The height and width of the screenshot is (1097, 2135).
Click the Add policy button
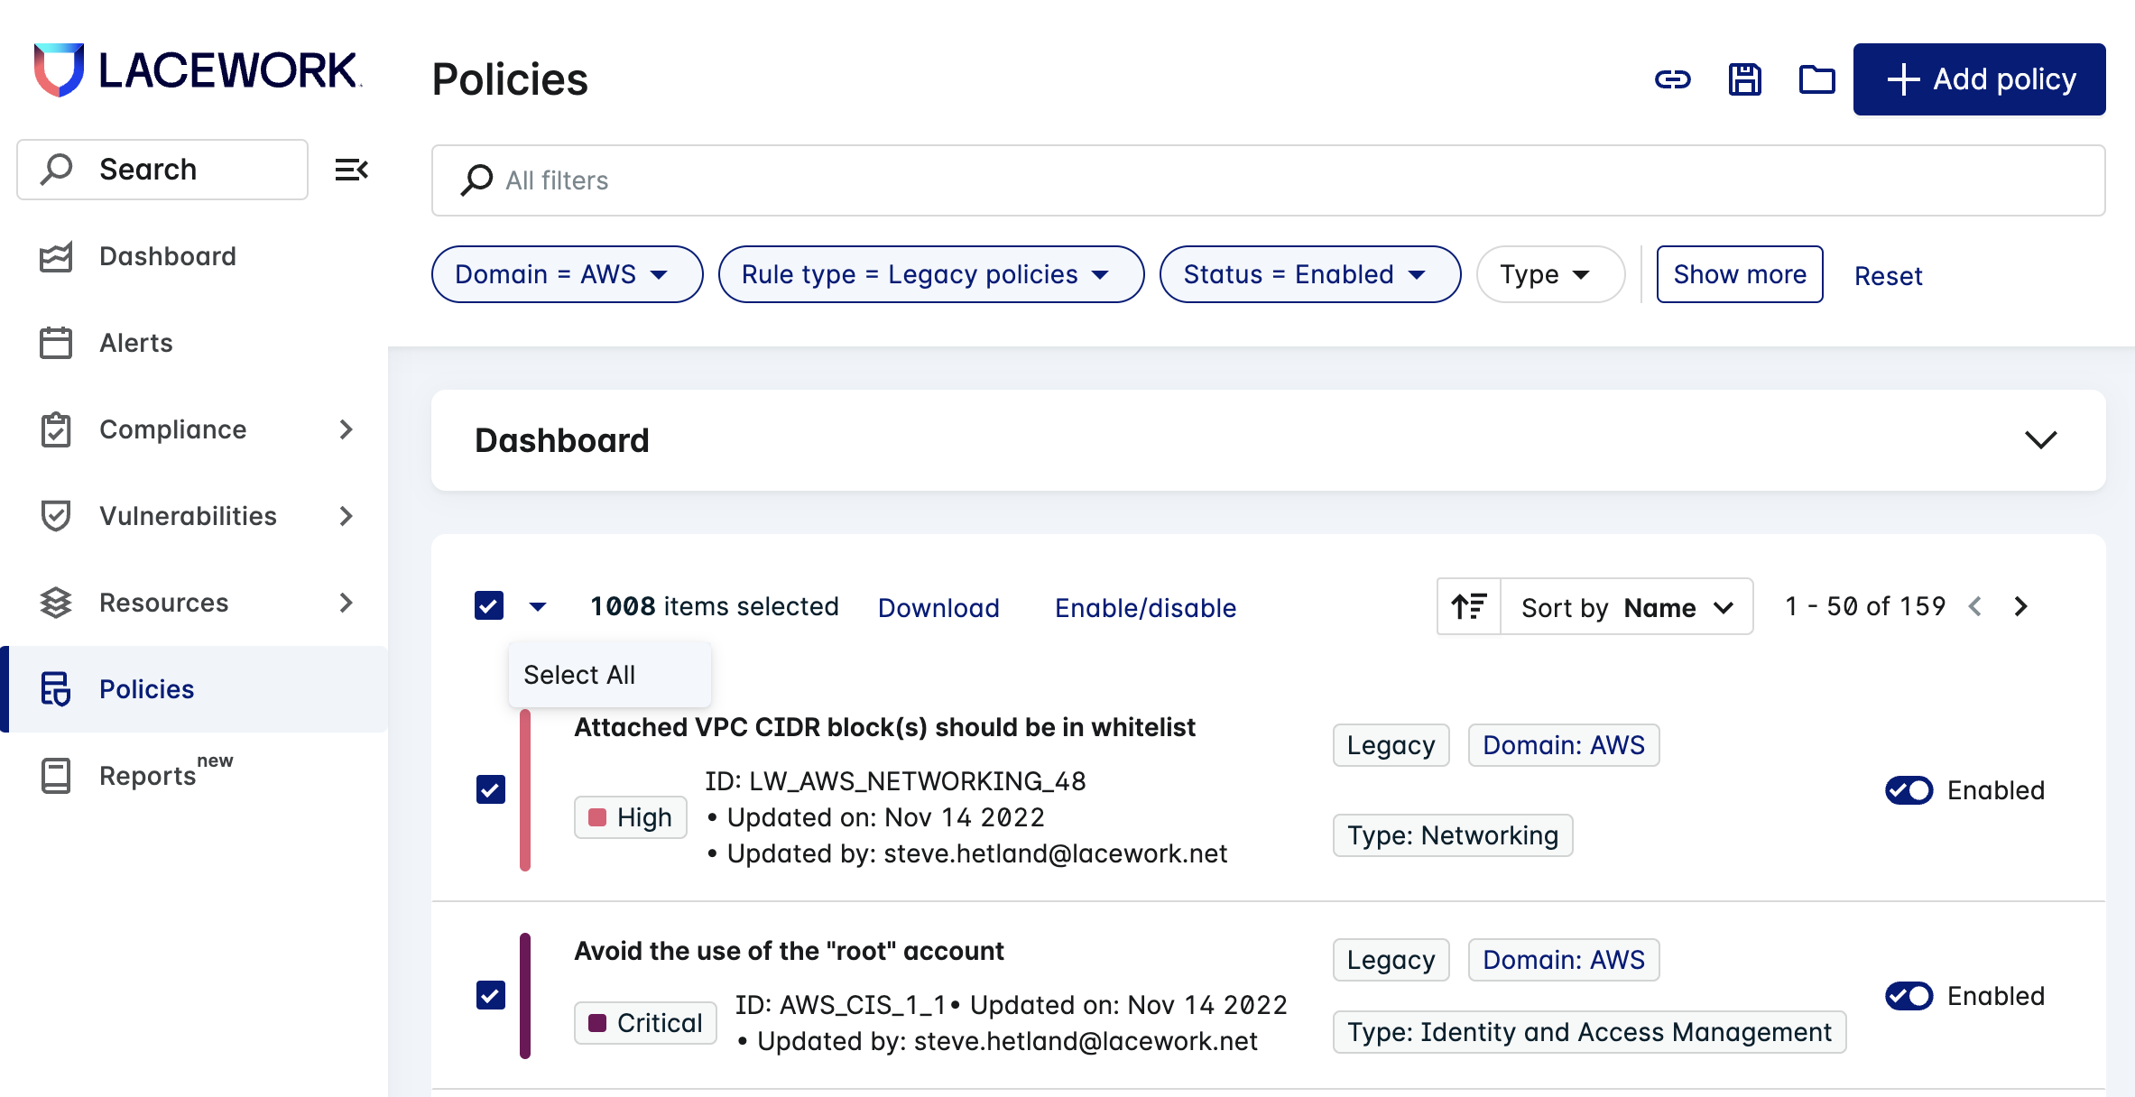pyautogui.click(x=1979, y=79)
